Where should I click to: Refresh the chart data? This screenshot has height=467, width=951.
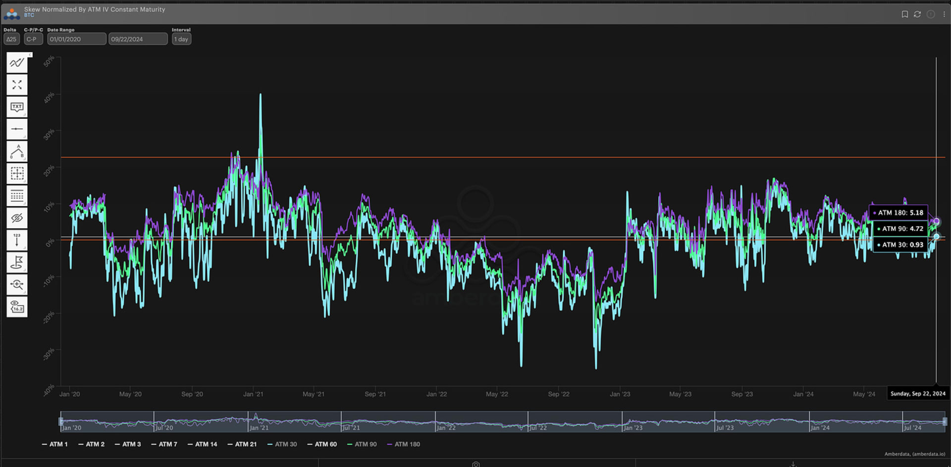[x=917, y=14]
